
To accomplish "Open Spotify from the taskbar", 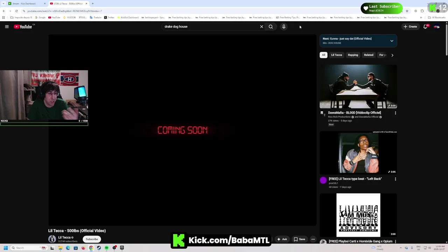I will 106,248.
